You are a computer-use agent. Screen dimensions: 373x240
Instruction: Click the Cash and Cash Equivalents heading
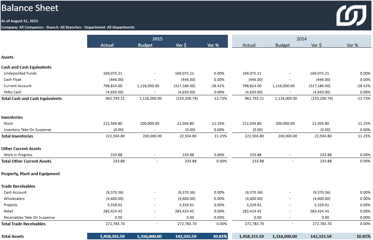click(26, 67)
